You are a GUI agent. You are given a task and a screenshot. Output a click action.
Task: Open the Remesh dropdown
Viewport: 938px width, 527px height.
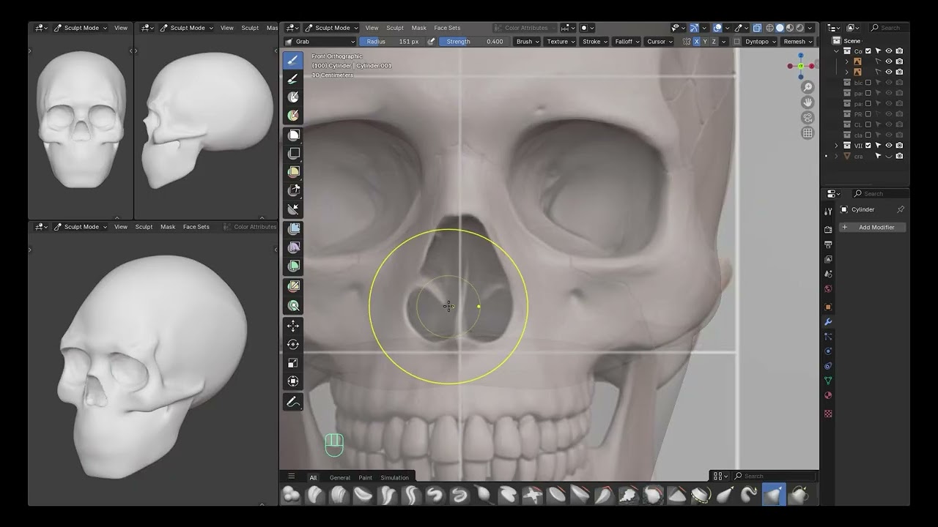797,42
